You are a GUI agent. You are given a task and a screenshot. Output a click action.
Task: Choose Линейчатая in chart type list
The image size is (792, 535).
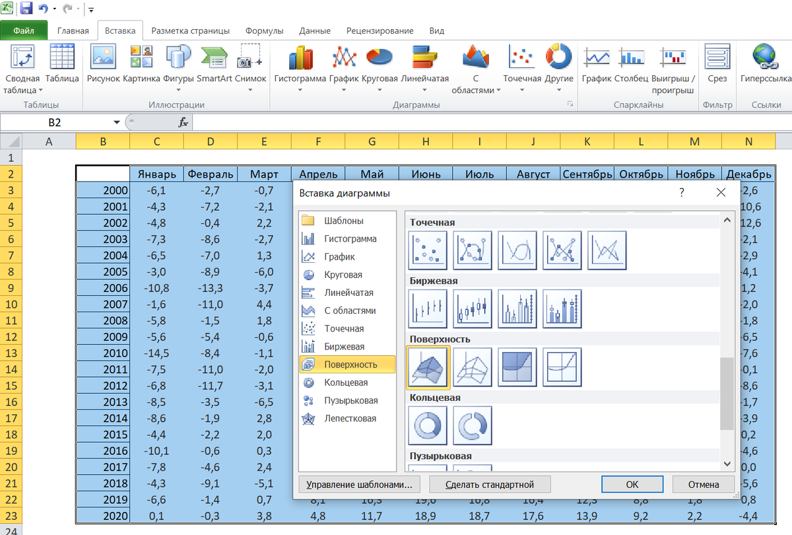pos(347,292)
